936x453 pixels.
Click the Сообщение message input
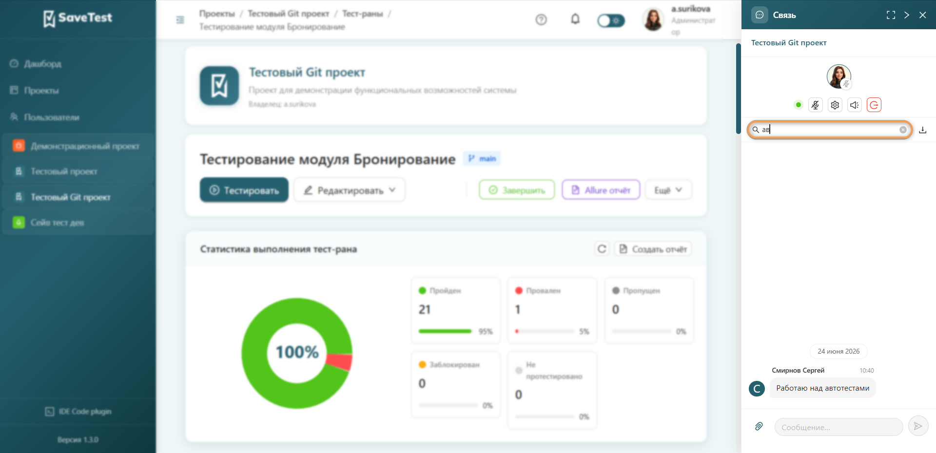click(x=838, y=427)
